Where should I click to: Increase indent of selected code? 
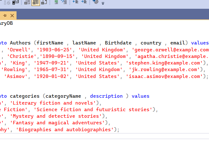[x=84, y=2]
